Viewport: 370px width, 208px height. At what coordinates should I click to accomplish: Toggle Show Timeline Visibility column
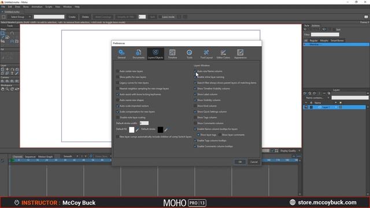[x=195, y=88]
